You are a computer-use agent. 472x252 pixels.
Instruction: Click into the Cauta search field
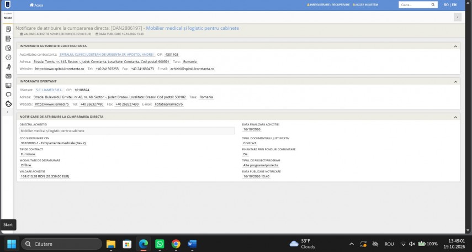pyautogui.click(x=415, y=5)
